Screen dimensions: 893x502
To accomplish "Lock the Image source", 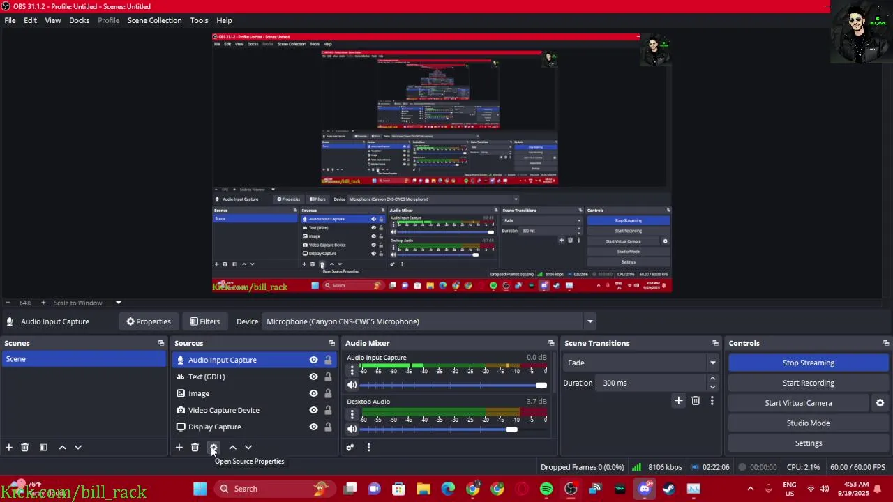I will (x=328, y=393).
